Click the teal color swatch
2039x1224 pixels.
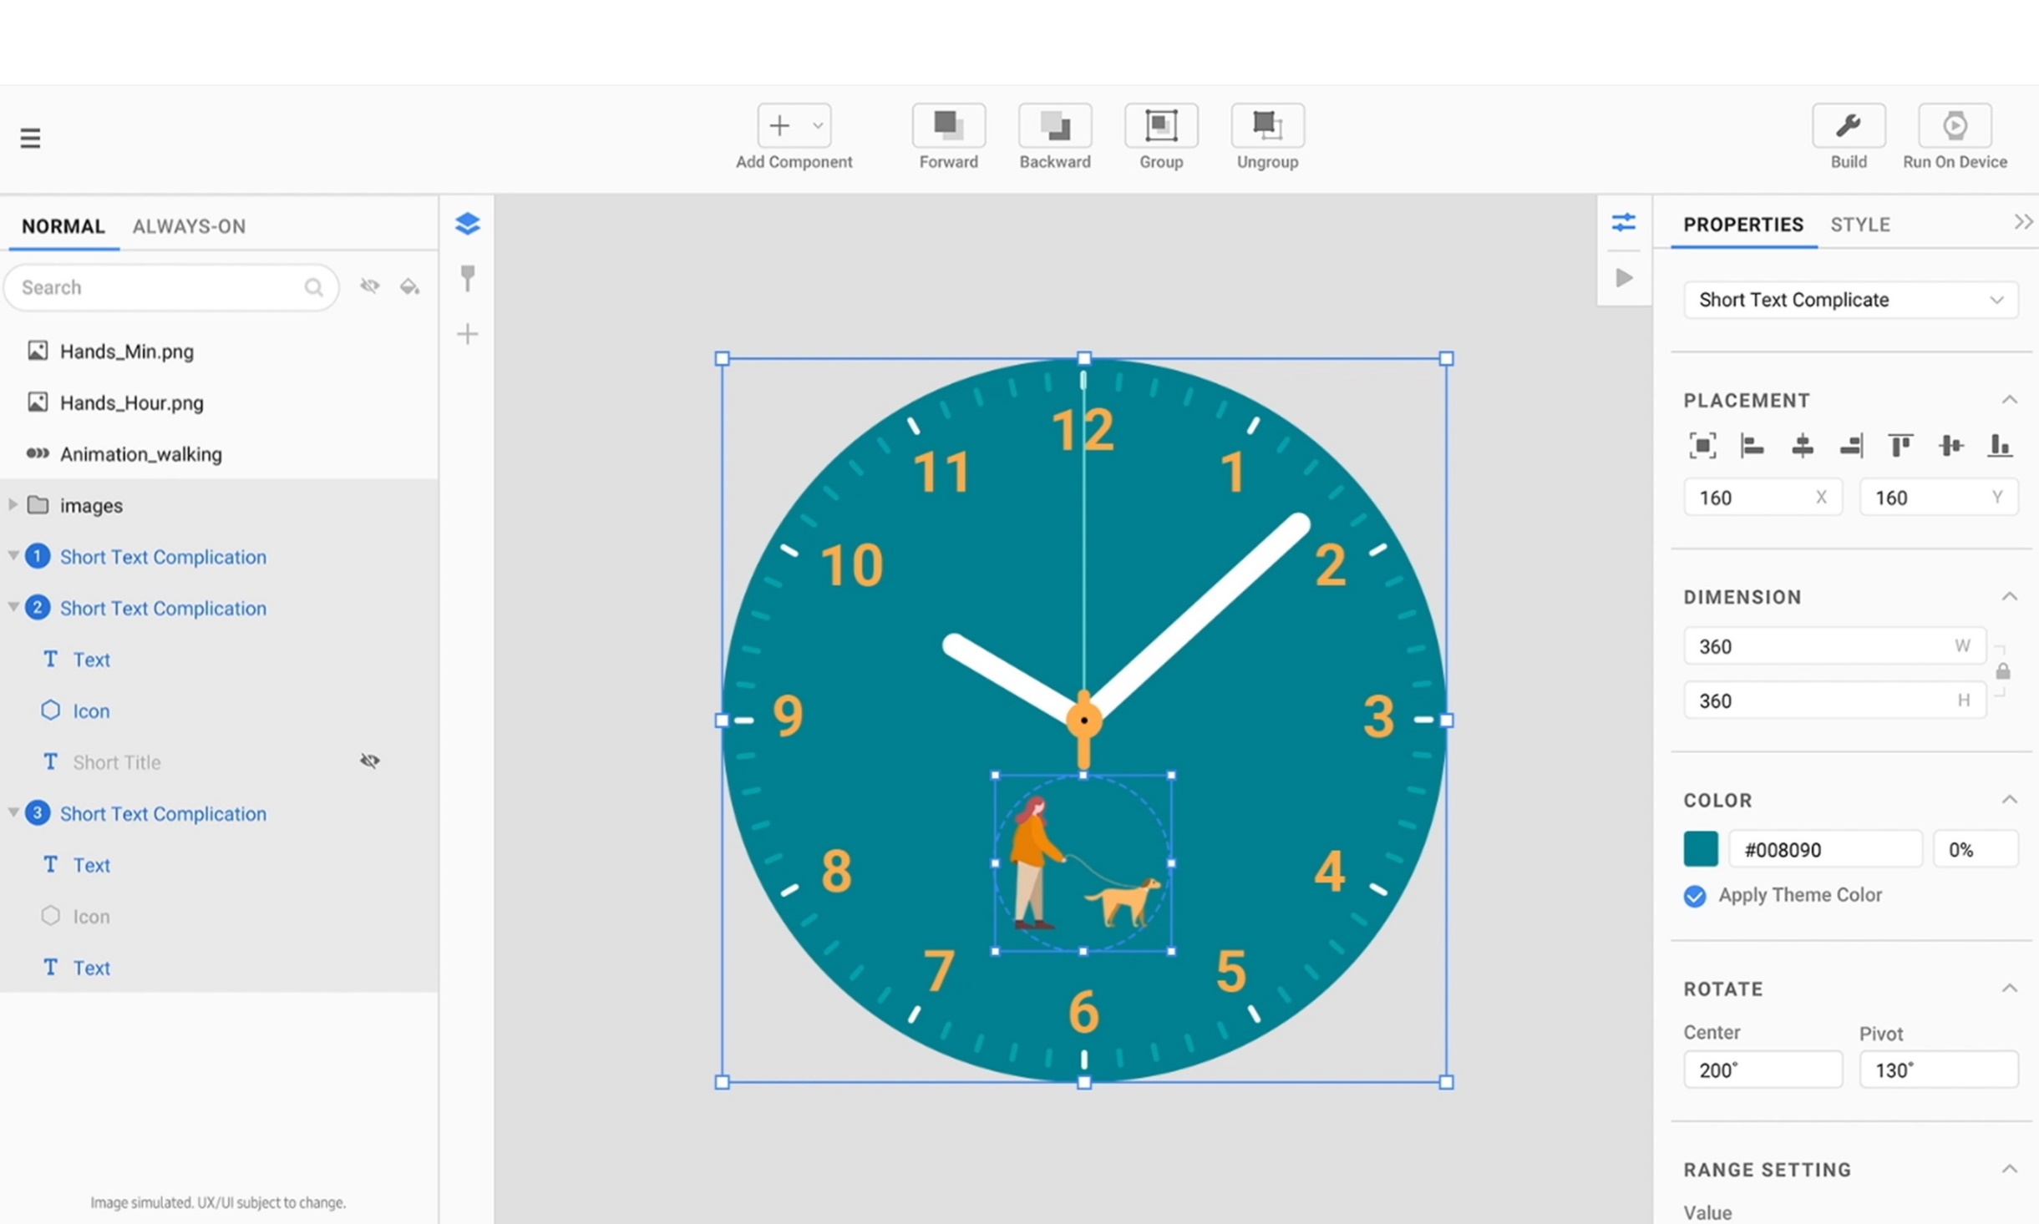point(1700,849)
